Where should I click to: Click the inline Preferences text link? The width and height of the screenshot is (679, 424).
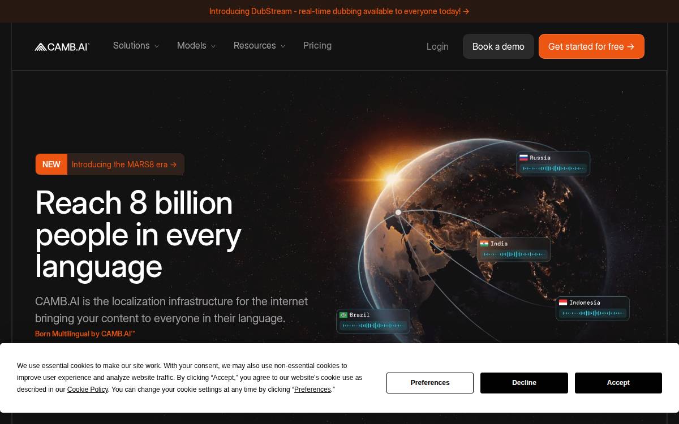coord(312,390)
